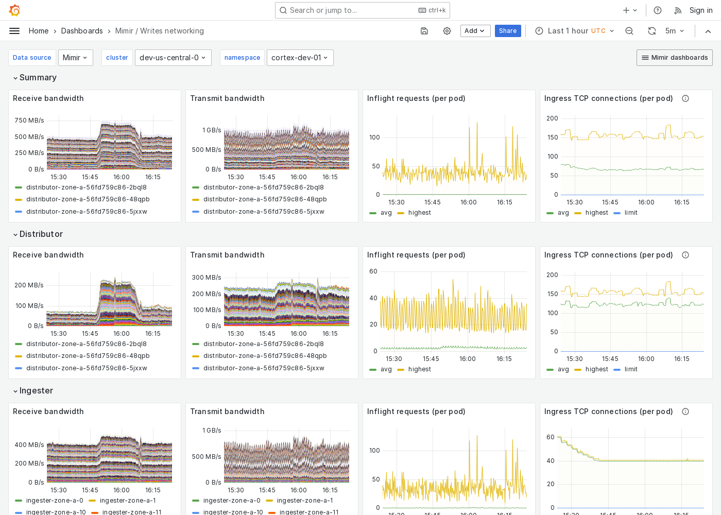Hide the limit series in Ingress TCP connections legend
This screenshot has width=721, height=515.
(630, 213)
